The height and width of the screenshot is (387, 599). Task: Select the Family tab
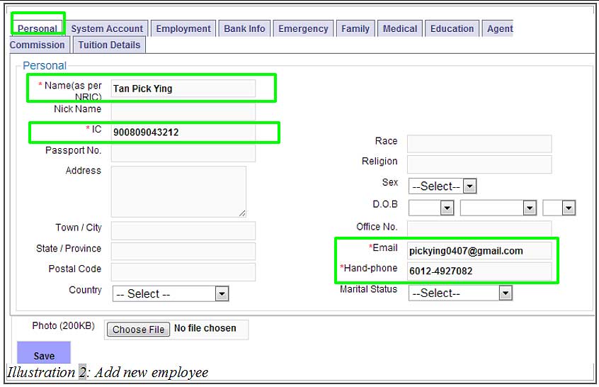point(355,28)
